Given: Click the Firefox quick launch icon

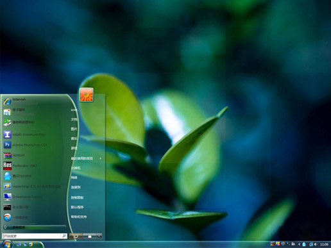Looking at the screenshot, I should coord(31,244).
